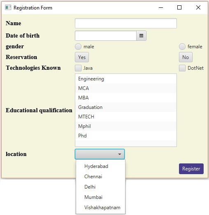
Task: Click the Date of birth input field
Action: 106,36
